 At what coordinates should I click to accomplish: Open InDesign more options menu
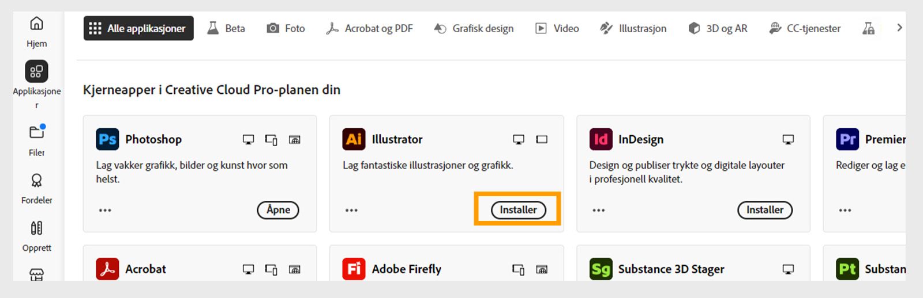[599, 210]
